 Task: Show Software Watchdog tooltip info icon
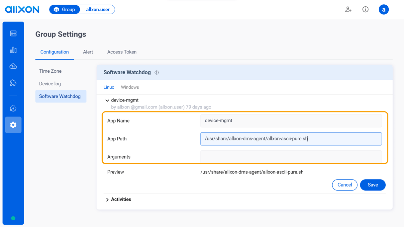pyautogui.click(x=156, y=72)
